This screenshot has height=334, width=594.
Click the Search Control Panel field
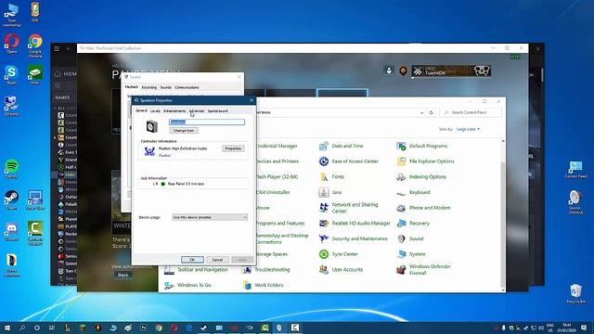[x=471, y=112]
